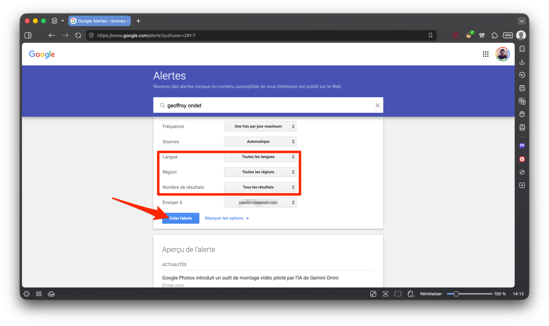Toggle the sidebar panel icon
549x326 pixels.
28,35
